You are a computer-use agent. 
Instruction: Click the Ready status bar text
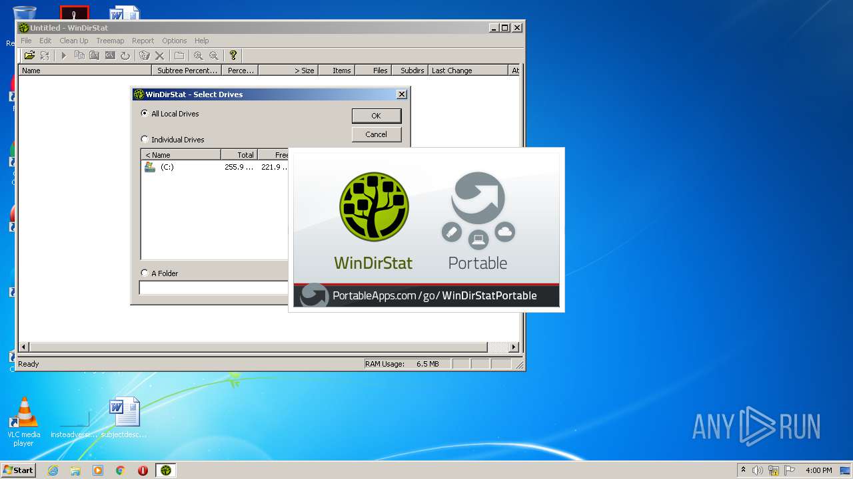(x=29, y=364)
